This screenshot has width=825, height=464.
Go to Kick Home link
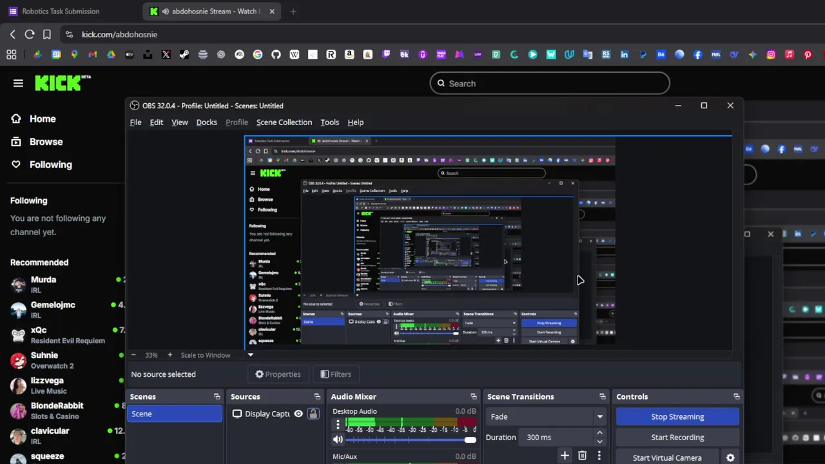pos(43,119)
